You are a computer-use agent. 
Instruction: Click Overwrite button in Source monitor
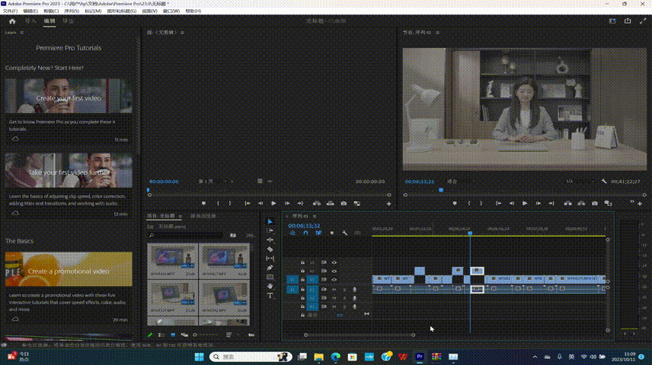click(330, 204)
